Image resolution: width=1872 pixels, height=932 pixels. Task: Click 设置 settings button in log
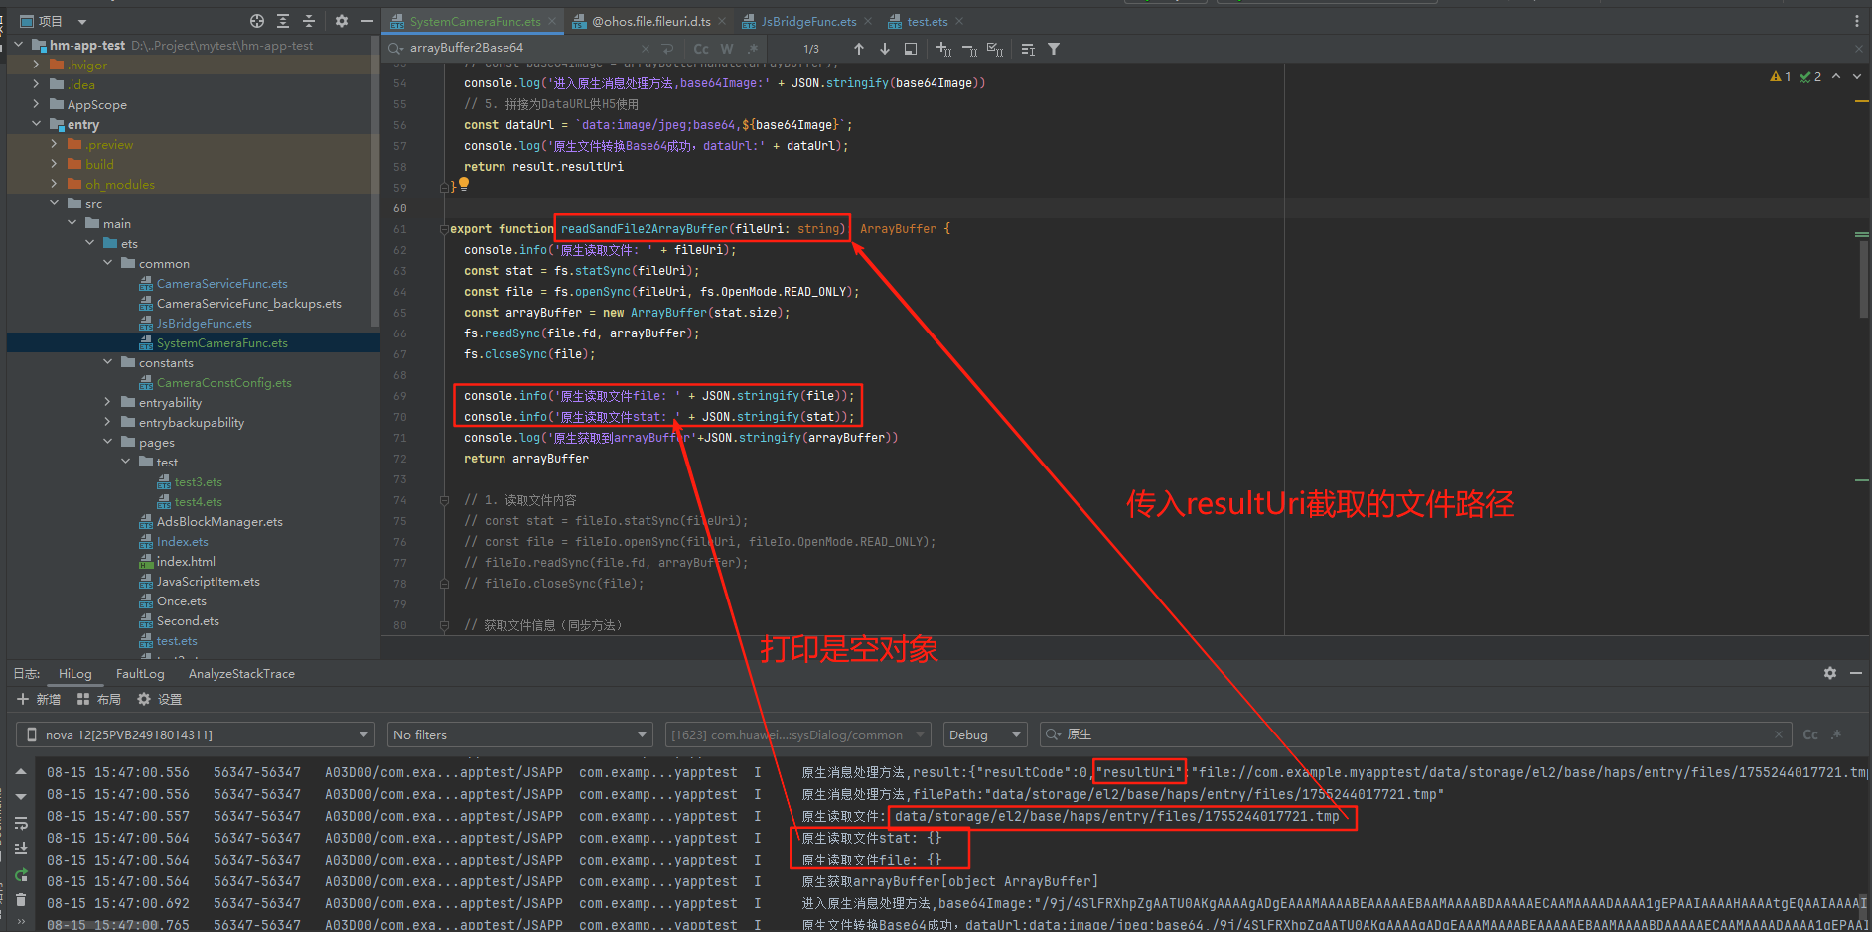coord(160,699)
